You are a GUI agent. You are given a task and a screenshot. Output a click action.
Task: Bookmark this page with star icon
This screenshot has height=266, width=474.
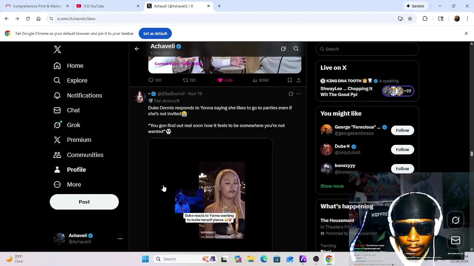coord(410,18)
